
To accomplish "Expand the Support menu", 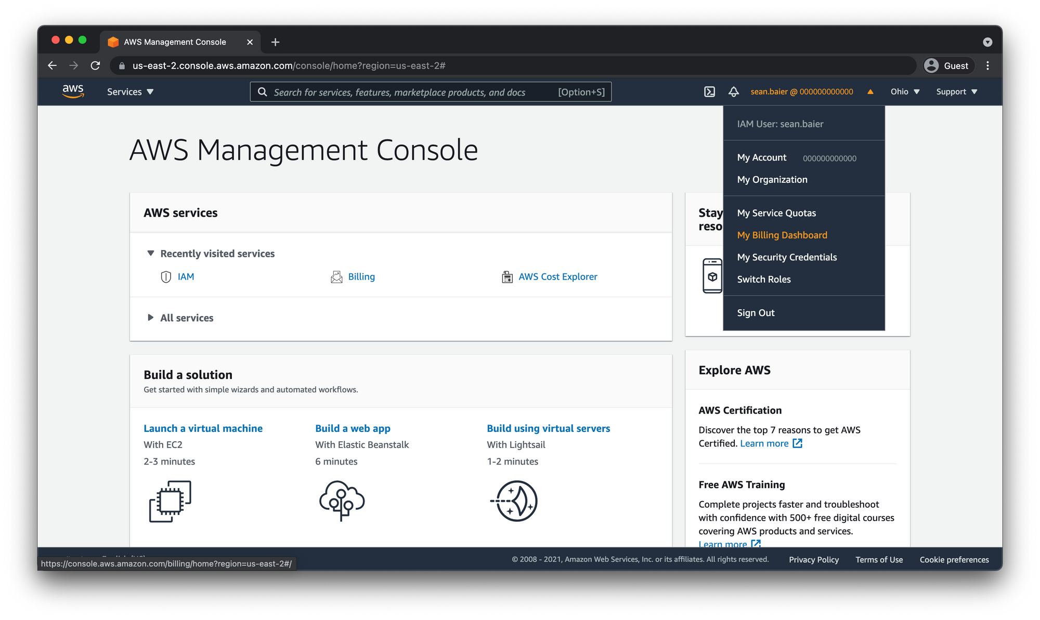I will tap(956, 92).
